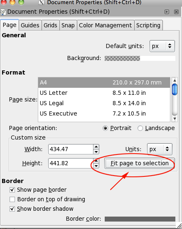Click page size list scroll down arrow

tap(175, 119)
